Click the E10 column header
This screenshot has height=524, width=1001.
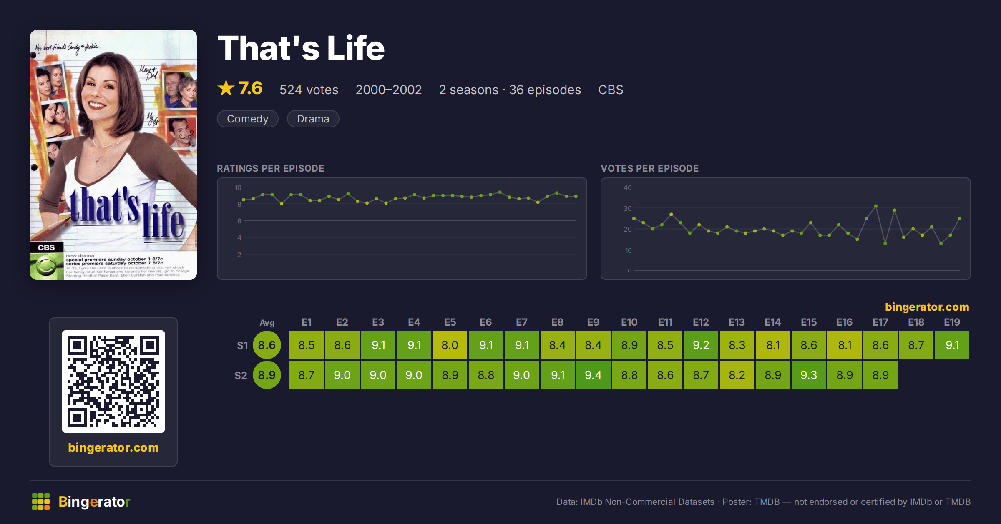[629, 322]
